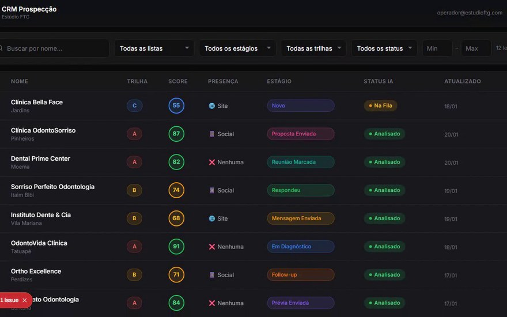
Task: Click the red X Nenhuma icon for Dental Prime Center
Action: 212,162
